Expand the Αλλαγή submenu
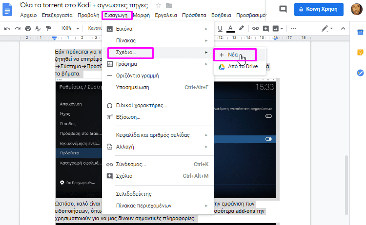The image size is (366, 225). click(x=158, y=147)
